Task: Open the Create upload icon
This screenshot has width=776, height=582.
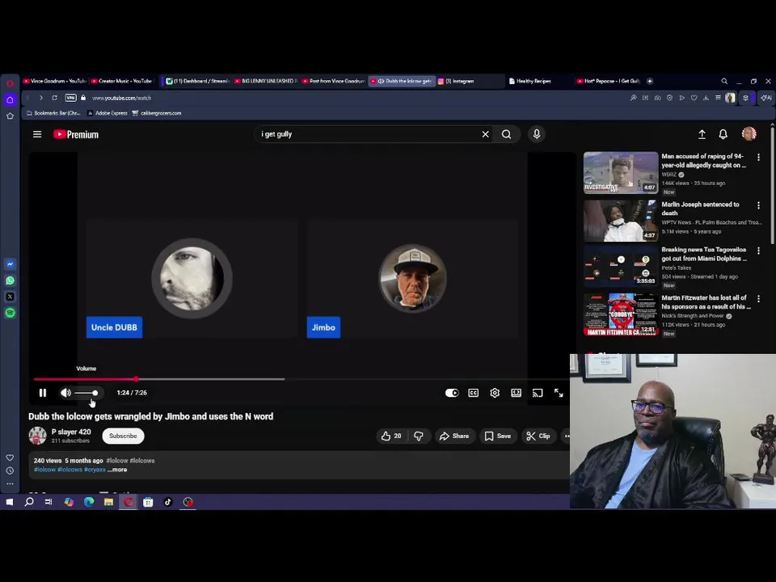Action: (702, 134)
